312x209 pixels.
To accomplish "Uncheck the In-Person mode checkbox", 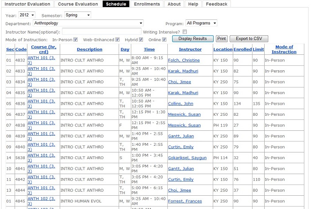I will click(x=76, y=39).
